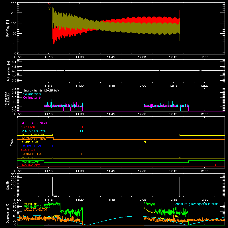Click the magenta "Collimator 9" legend label
The width and height of the screenshot is (228, 228).
point(32,97)
